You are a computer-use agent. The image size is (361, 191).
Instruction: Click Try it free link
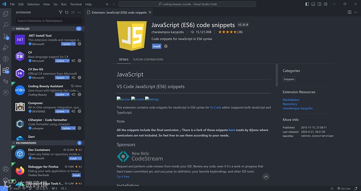coord(123,177)
